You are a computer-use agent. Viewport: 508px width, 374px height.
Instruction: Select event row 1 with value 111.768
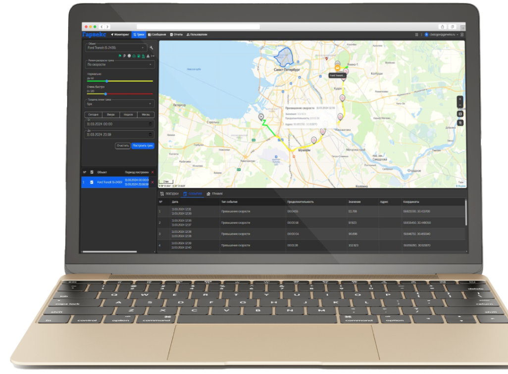(x=311, y=212)
